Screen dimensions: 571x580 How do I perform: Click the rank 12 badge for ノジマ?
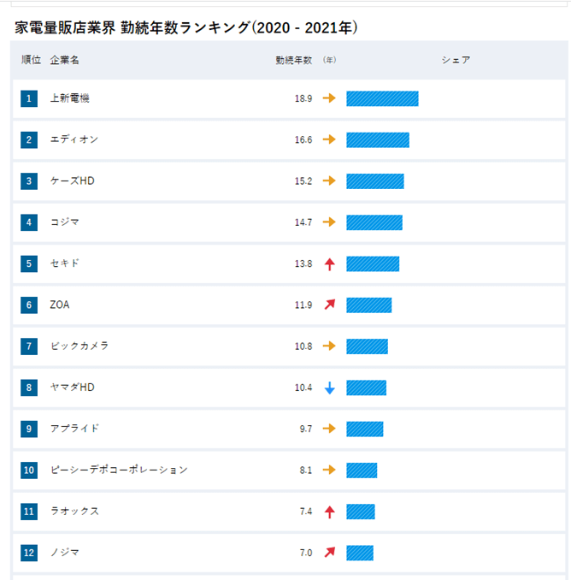pyautogui.click(x=29, y=553)
